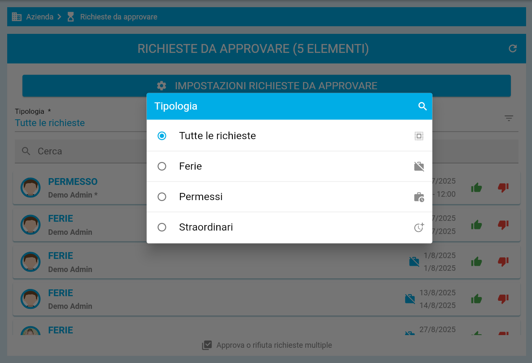532x363 pixels.
Task: Select the Permessi radio button
Action: pyautogui.click(x=162, y=197)
